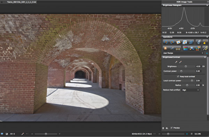The height and width of the screenshot is (137, 209).
Task: Toggle the Preview checkbox
Action: pos(171,128)
